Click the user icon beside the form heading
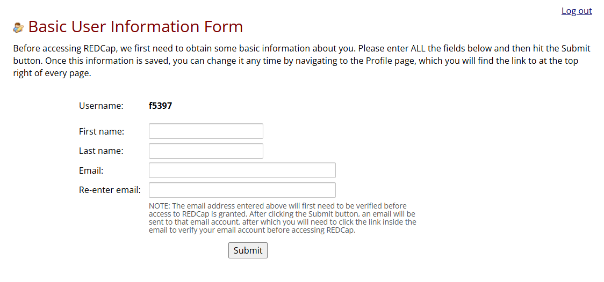Screen dimensions: 604x282 18,27
